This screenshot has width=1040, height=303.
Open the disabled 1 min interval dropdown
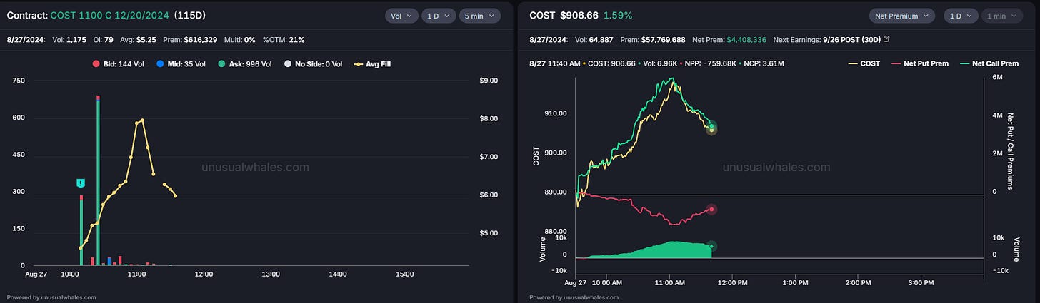(1002, 16)
